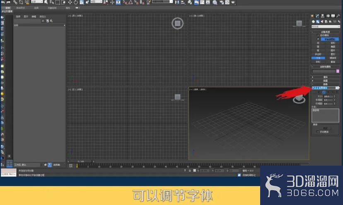The height and width of the screenshot is (205, 343).
Task: Open scene explorer 自定义 menu
Action: coord(43,17)
